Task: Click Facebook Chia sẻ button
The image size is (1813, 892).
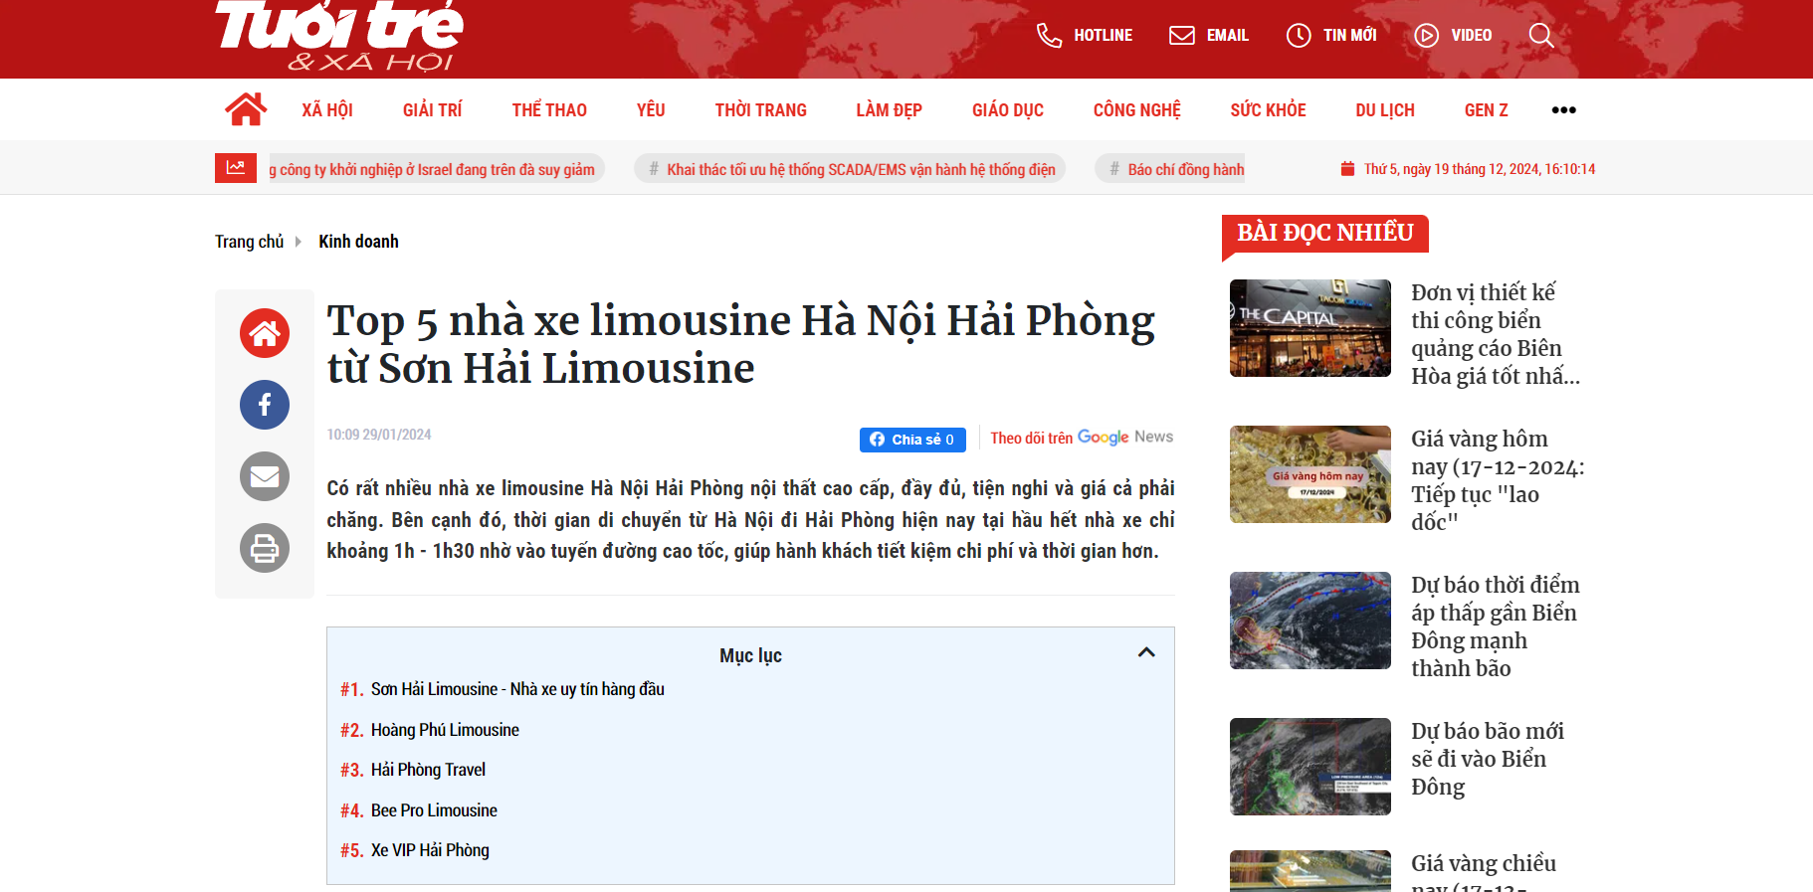Action: (912, 440)
